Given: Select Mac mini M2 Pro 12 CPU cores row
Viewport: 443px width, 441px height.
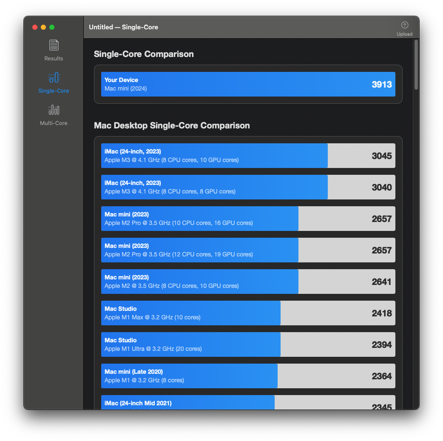Looking at the screenshot, I should (248, 250).
